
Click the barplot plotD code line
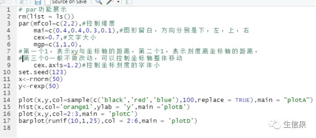108,121
